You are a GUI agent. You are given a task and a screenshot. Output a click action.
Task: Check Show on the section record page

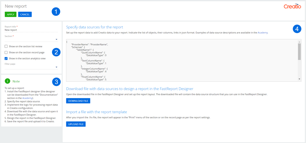tap(6, 52)
